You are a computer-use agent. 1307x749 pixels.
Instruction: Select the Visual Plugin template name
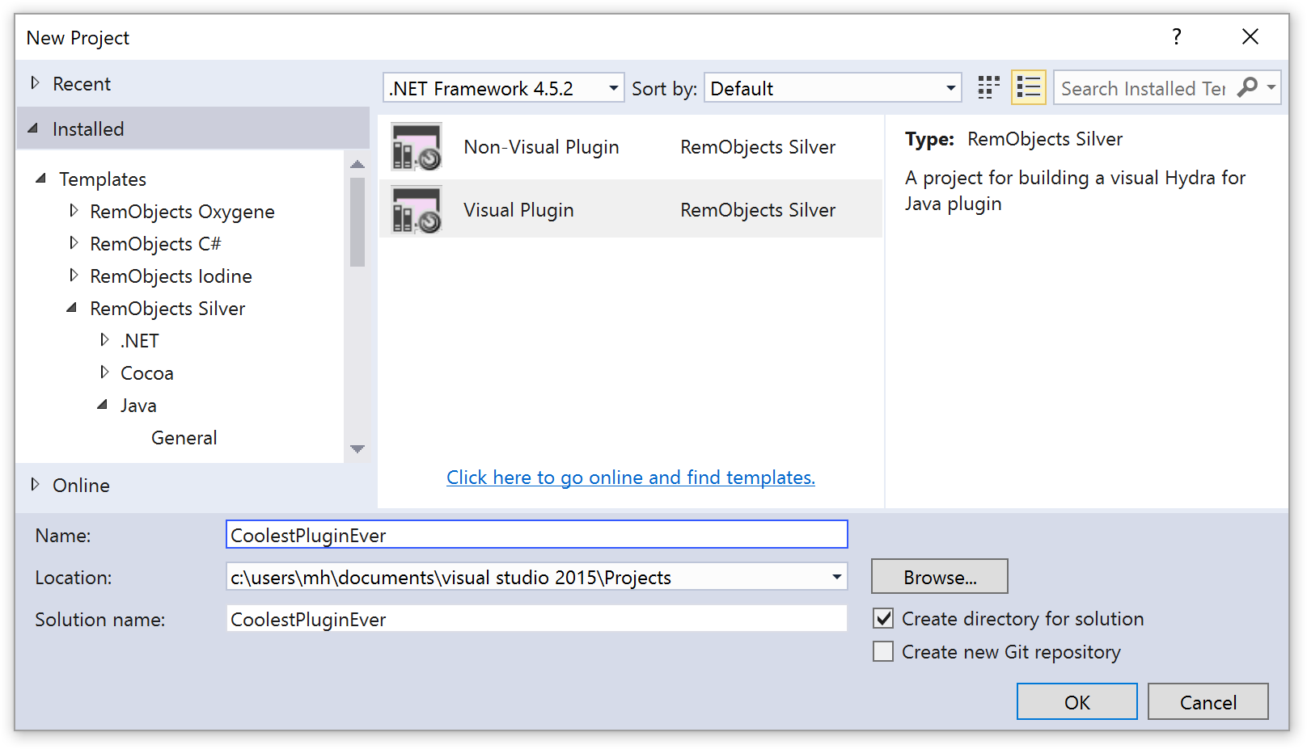pos(518,210)
